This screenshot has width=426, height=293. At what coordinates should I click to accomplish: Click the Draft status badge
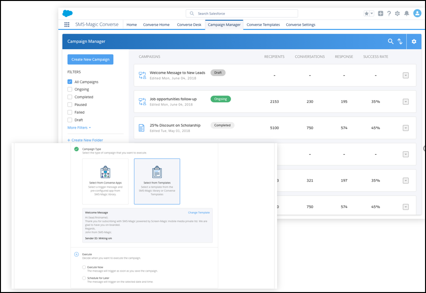tap(218, 73)
